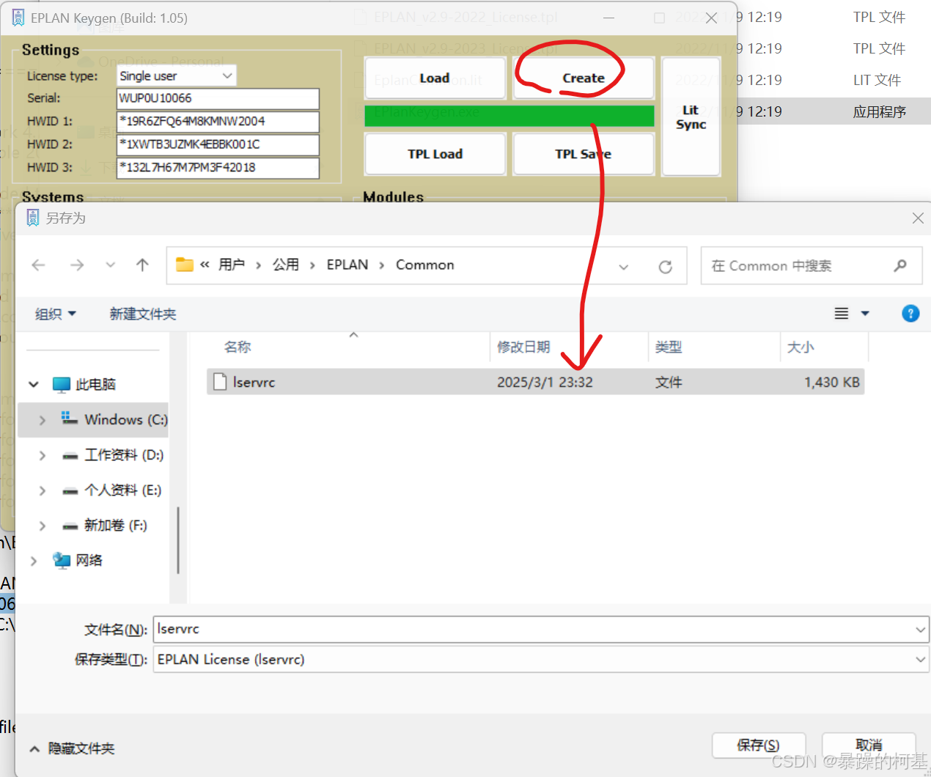Screen dimensions: 931x777
Task: Click 公用 in the address breadcrumb
Action: point(286,265)
